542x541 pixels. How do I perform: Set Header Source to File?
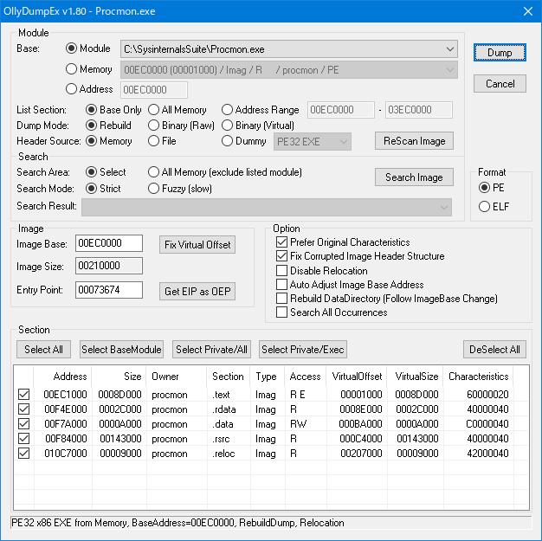(153, 141)
